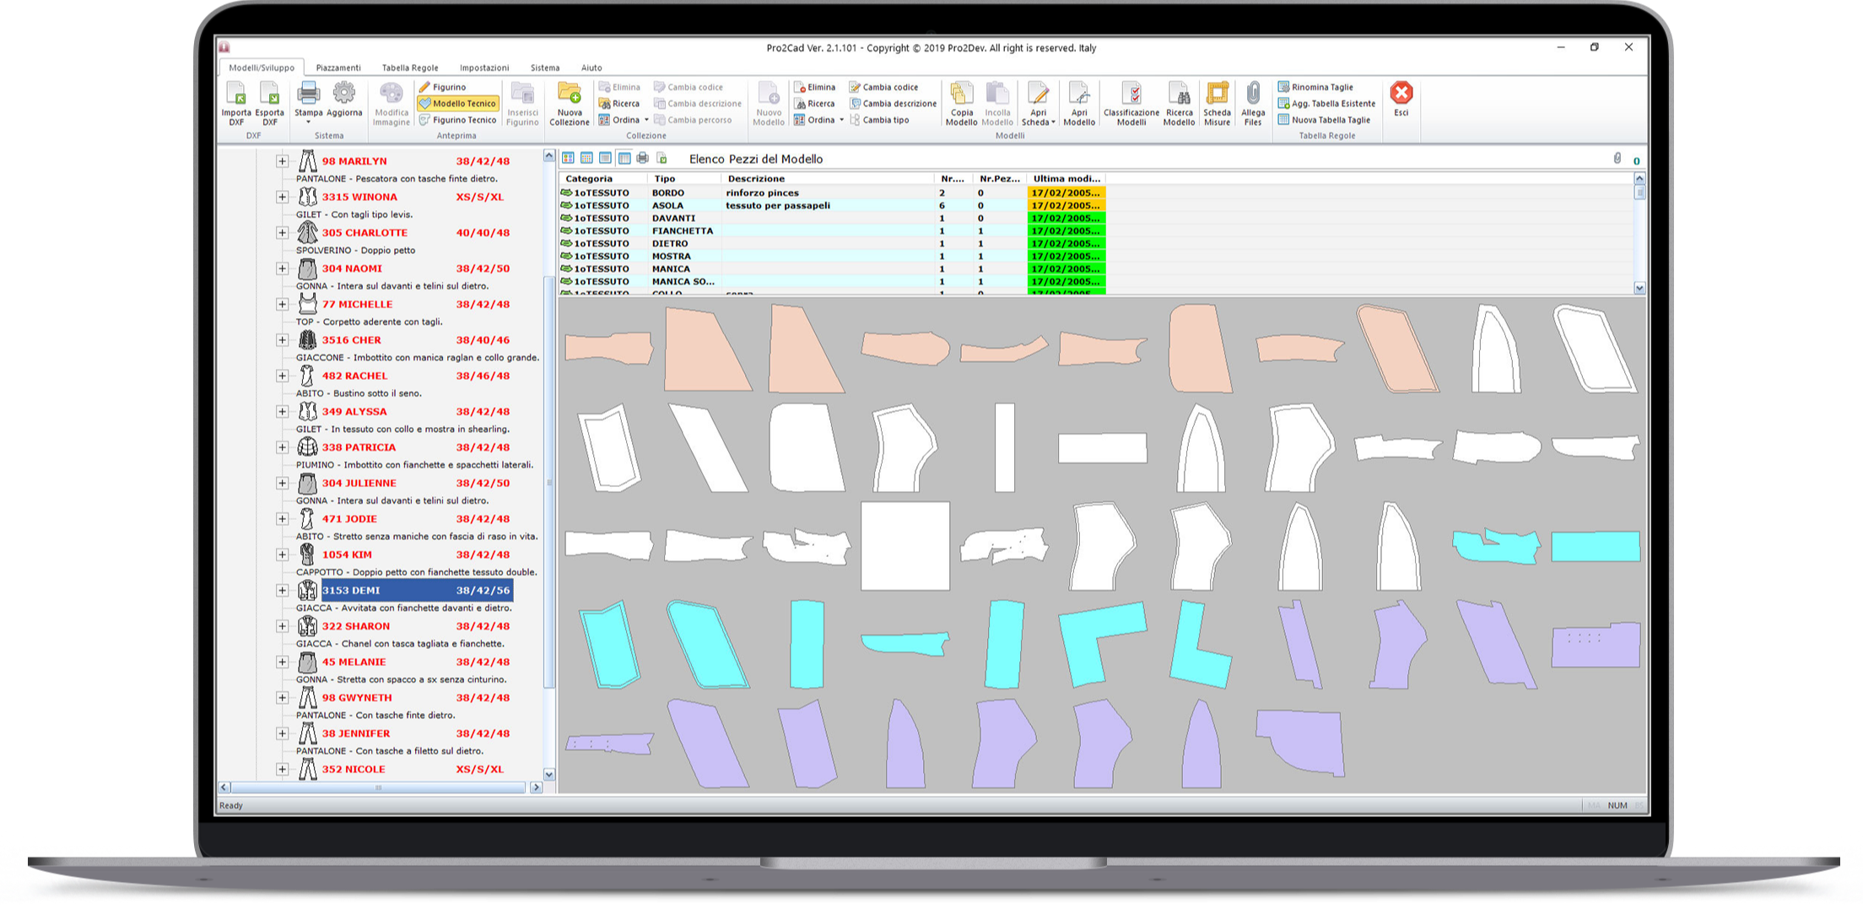This screenshot has width=1863, height=909.
Task: Open the Sistema tab
Action: 545,68
